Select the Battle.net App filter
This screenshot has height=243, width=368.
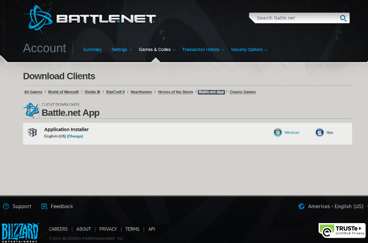211,92
